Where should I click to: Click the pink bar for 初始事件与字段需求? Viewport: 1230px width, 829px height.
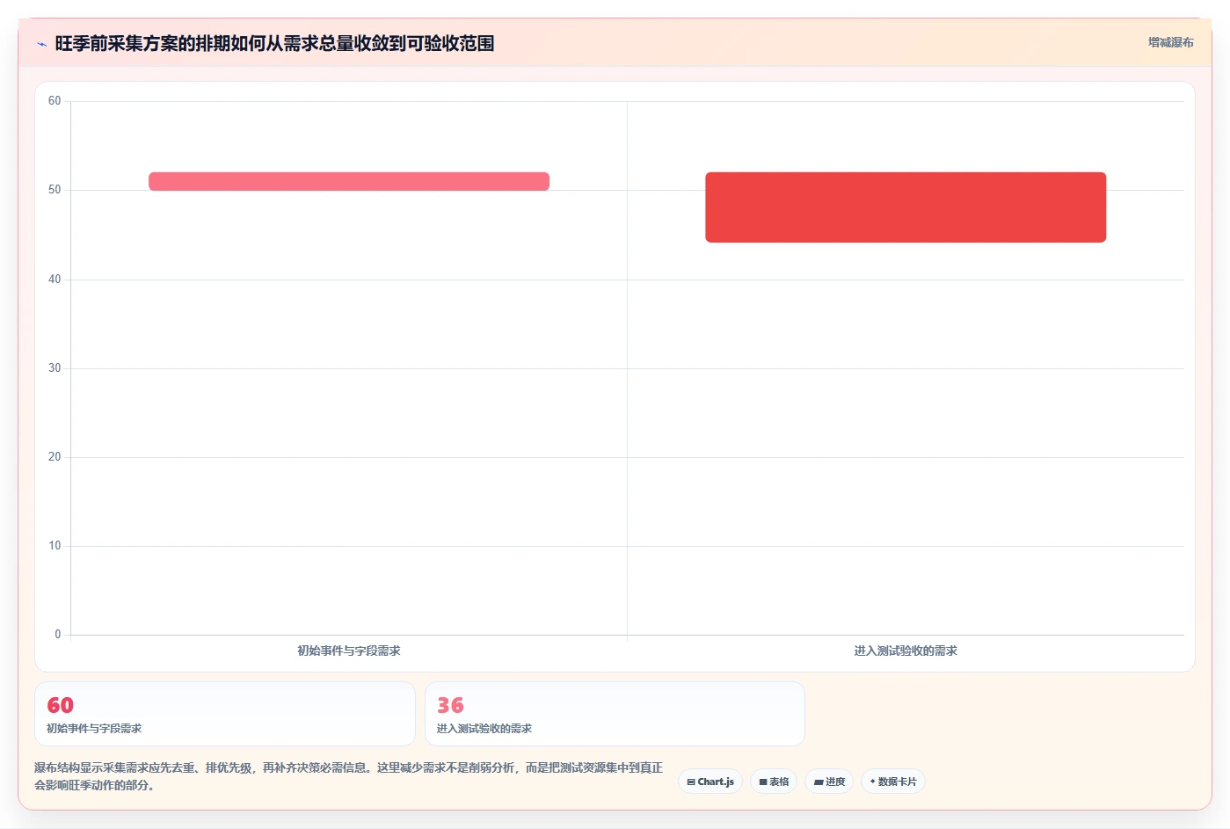click(x=349, y=181)
